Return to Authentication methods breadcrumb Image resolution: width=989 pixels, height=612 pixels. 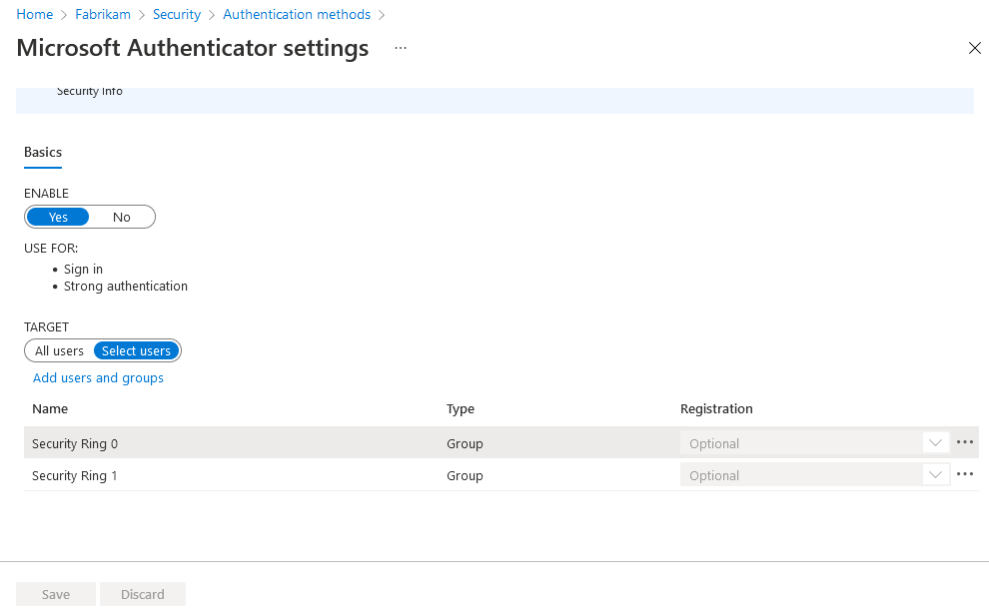297,15
